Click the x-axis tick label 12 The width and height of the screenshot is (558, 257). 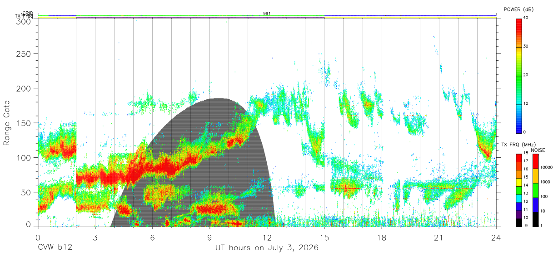coord(267,238)
